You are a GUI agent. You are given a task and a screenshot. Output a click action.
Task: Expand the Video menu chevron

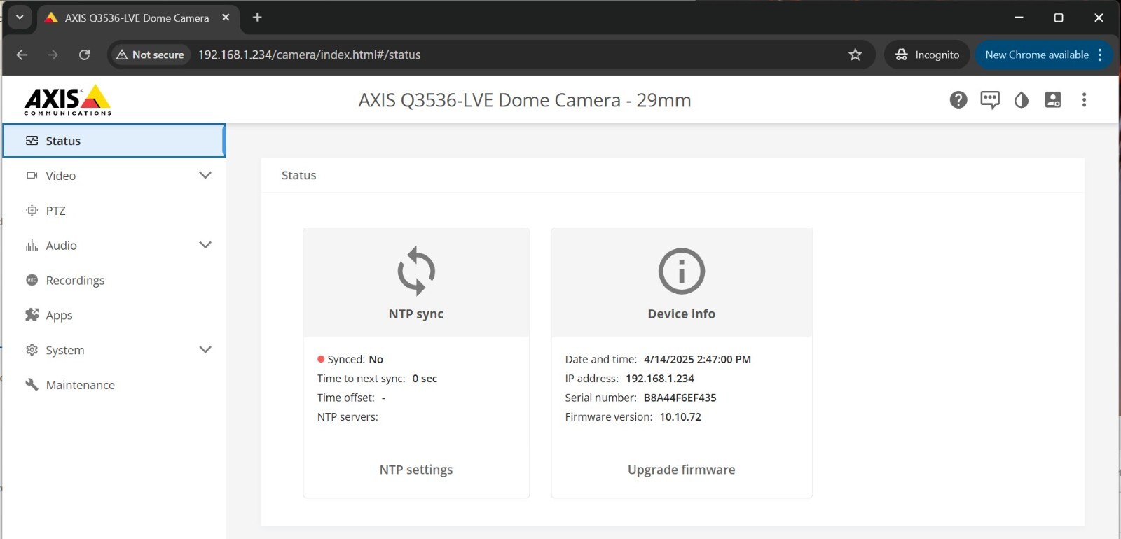(x=205, y=175)
